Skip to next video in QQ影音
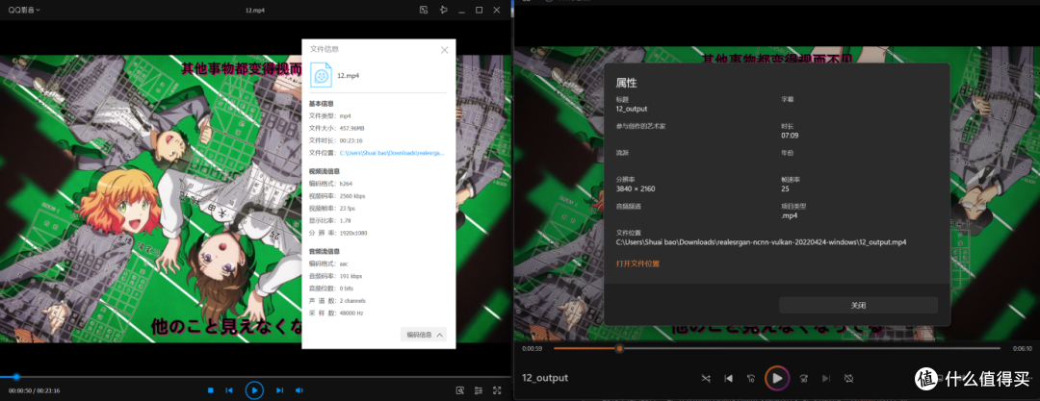The width and height of the screenshot is (1040, 401). pyautogui.click(x=280, y=390)
